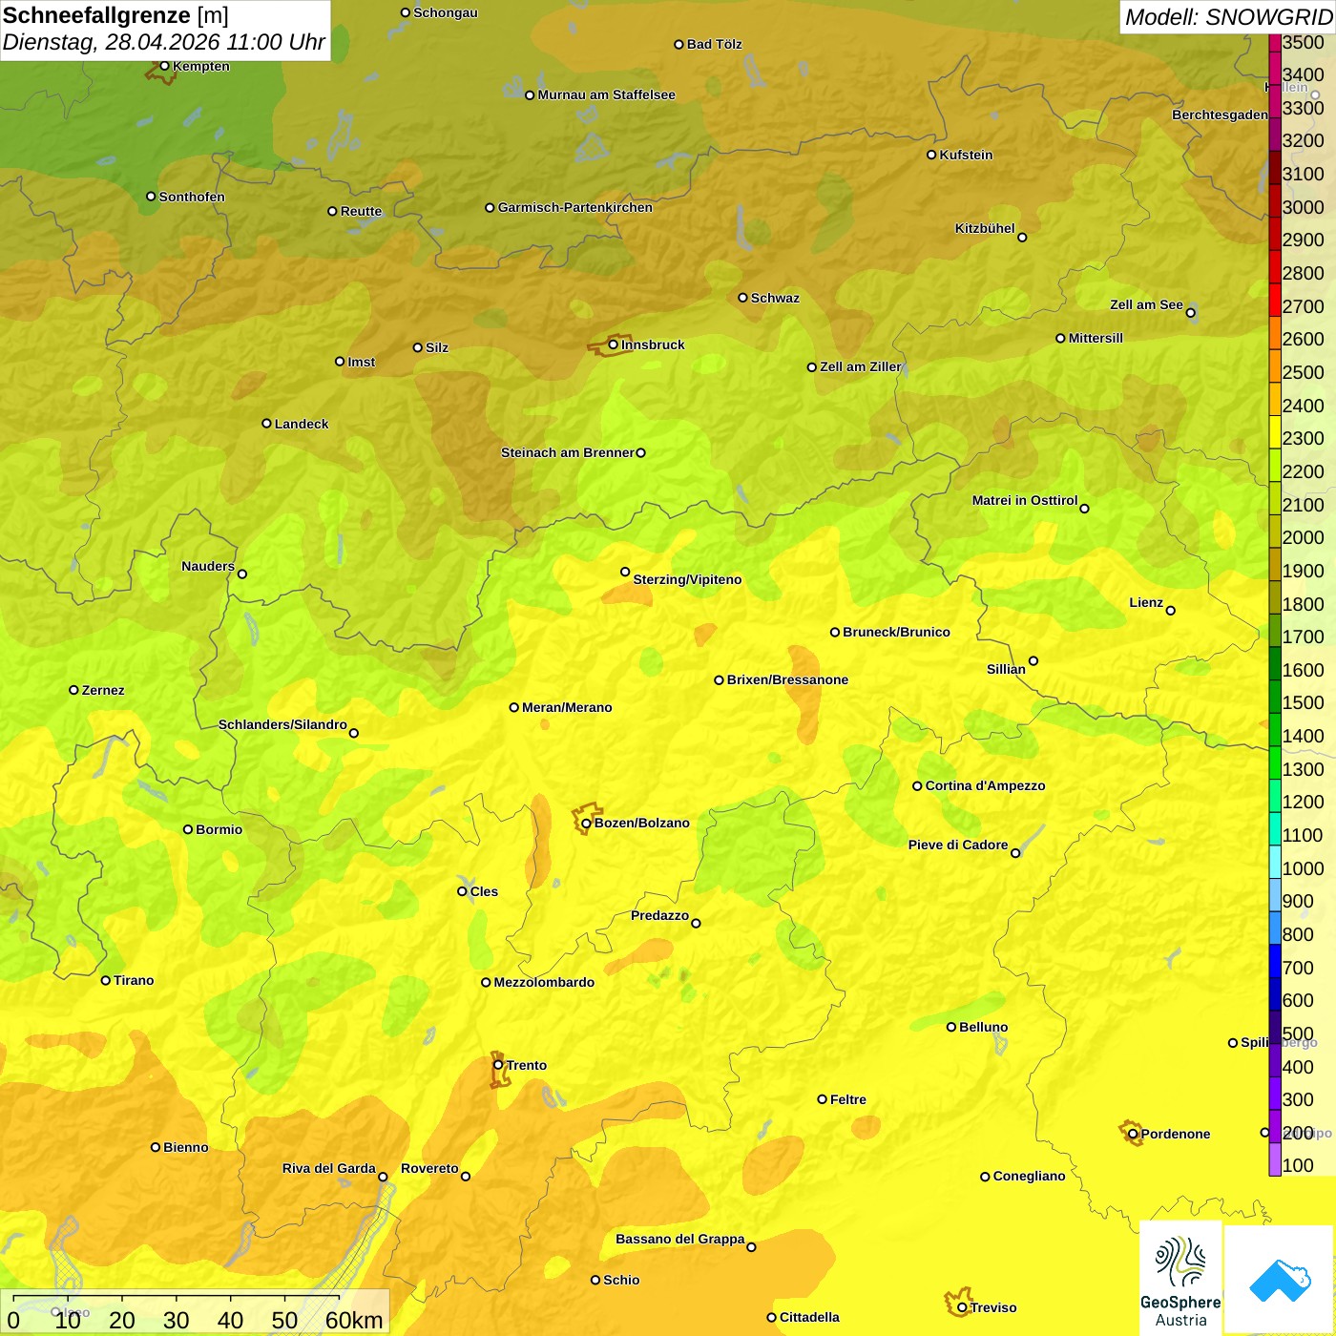The image size is (1336, 1336).
Task: Select the blue 700 legend swatch
Action: coord(1275,961)
